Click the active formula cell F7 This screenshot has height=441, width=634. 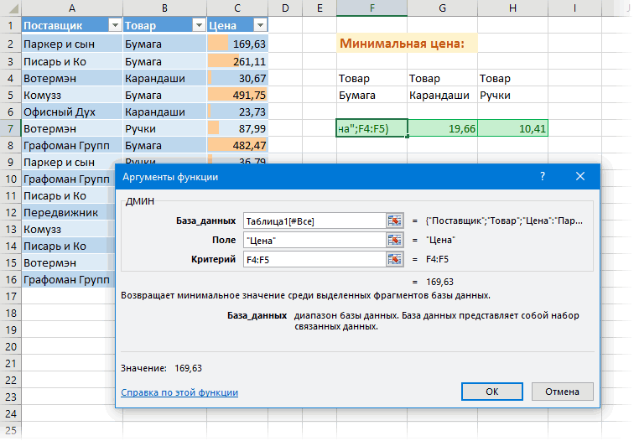coord(372,128)
